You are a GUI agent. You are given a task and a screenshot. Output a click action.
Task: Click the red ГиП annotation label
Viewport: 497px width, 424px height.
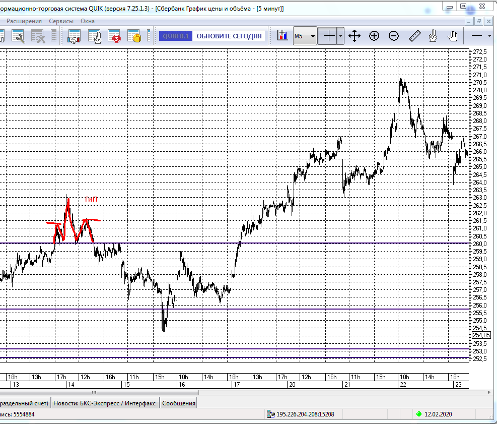point(91,199)
